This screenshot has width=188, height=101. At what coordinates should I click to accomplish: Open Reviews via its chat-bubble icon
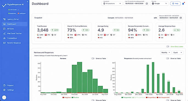[x=4, y=29]
